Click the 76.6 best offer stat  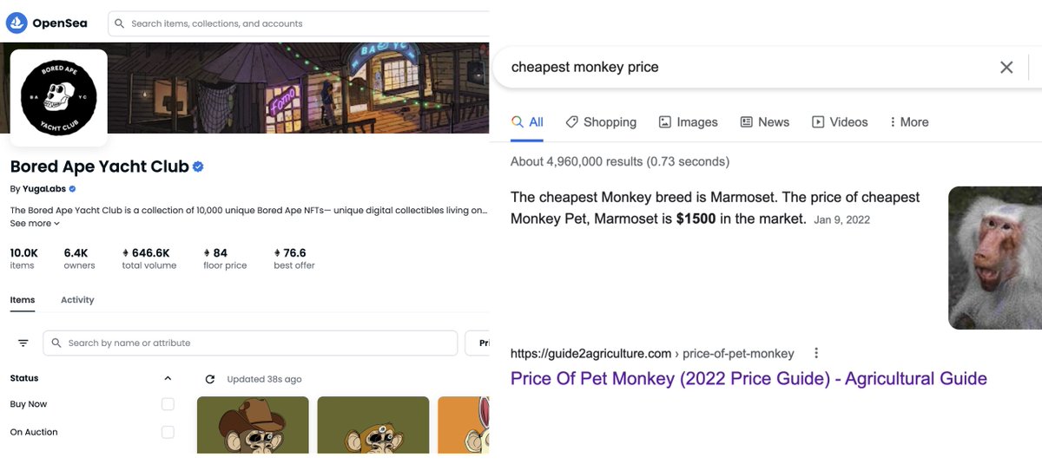(294, 258)
